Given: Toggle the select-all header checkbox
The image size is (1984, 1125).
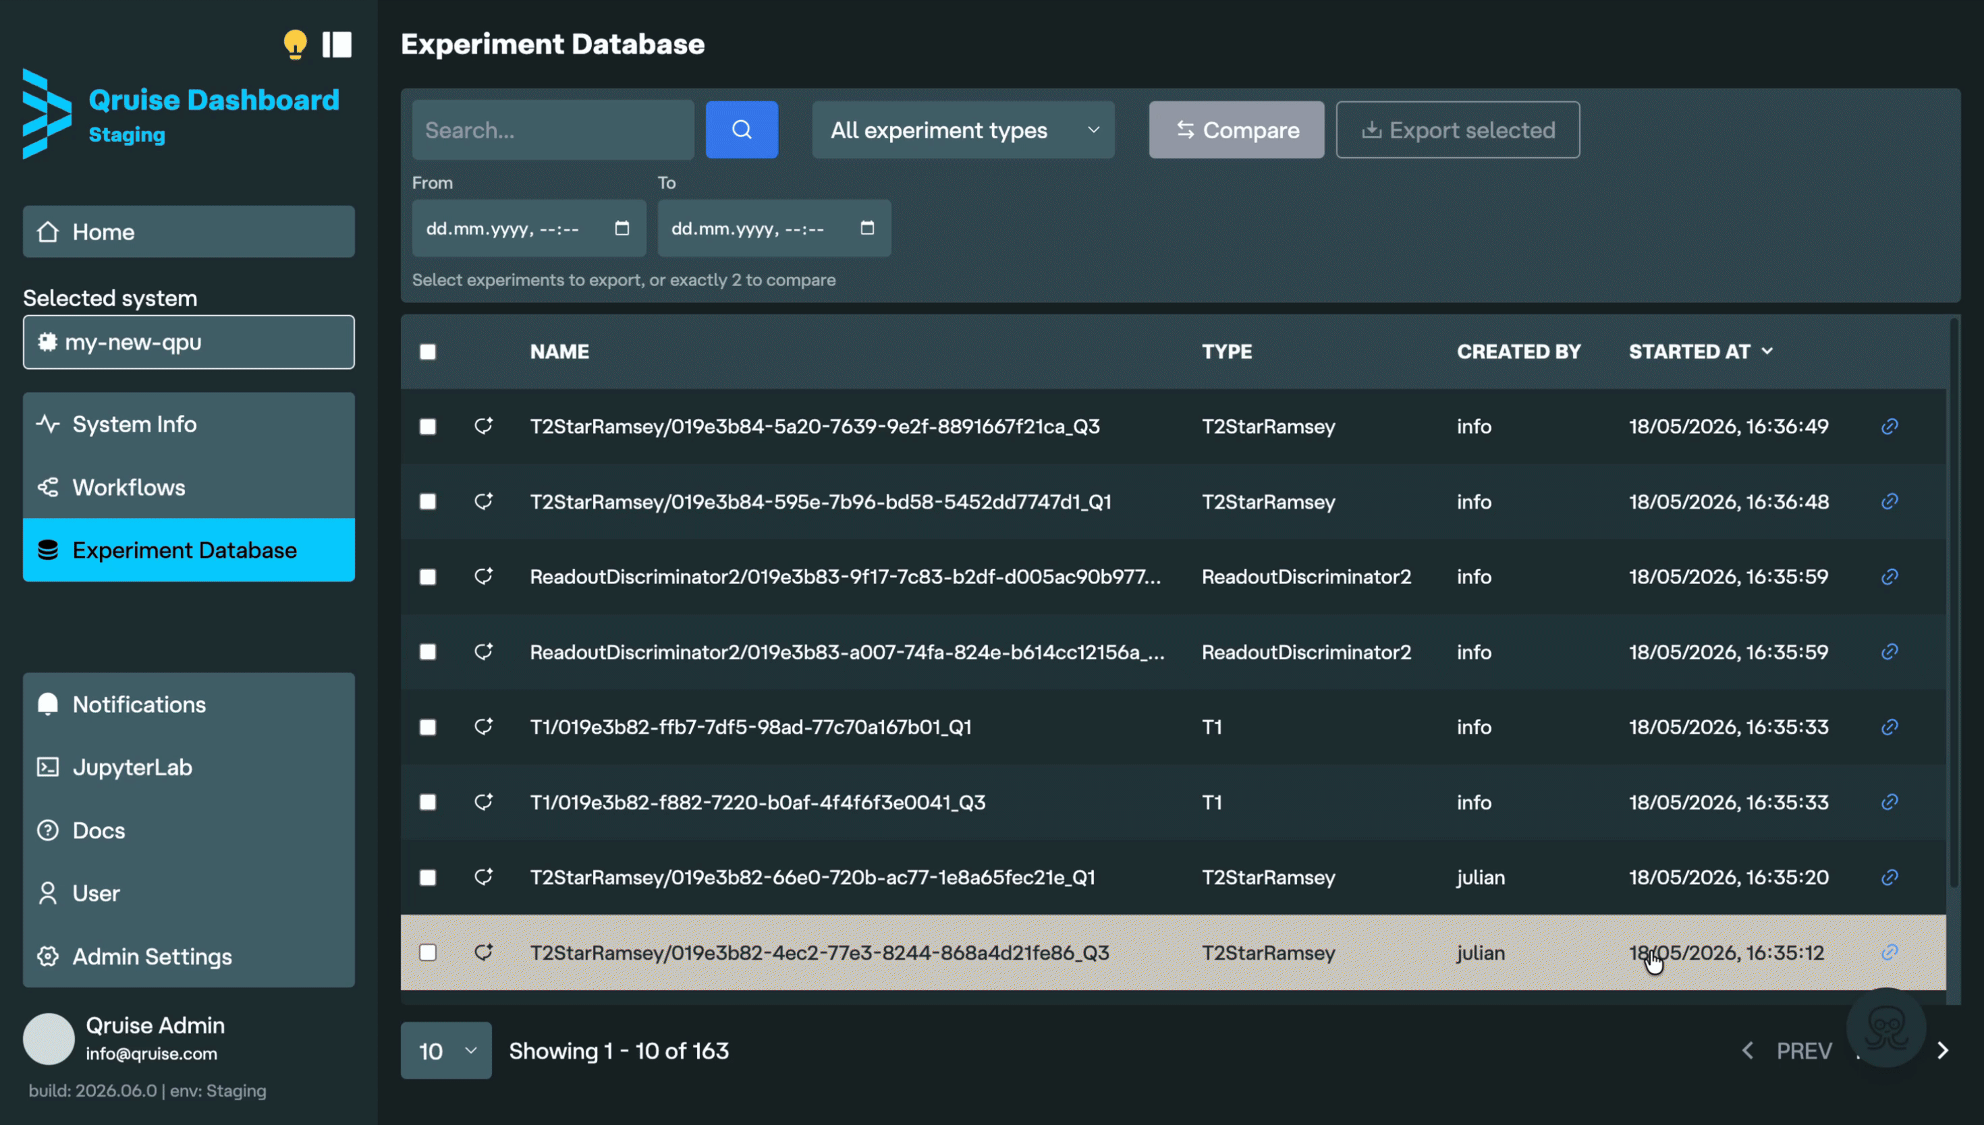Looking at the screenshot, I should click(427, 351).
